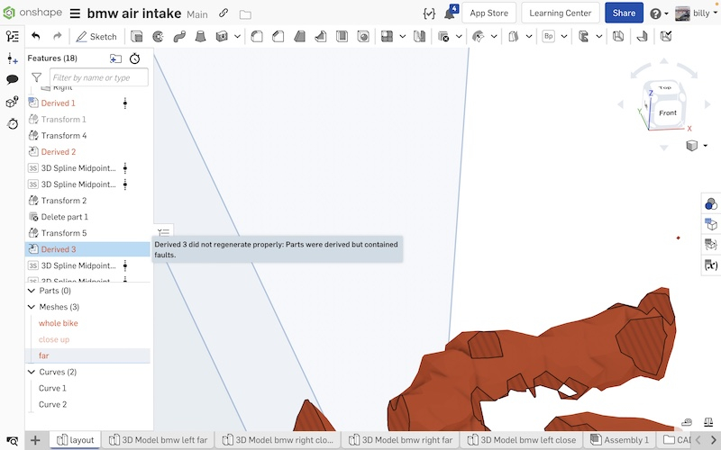Open the hamburger document menu
Viewport: 721px width, 450px height.
[75, 13]
